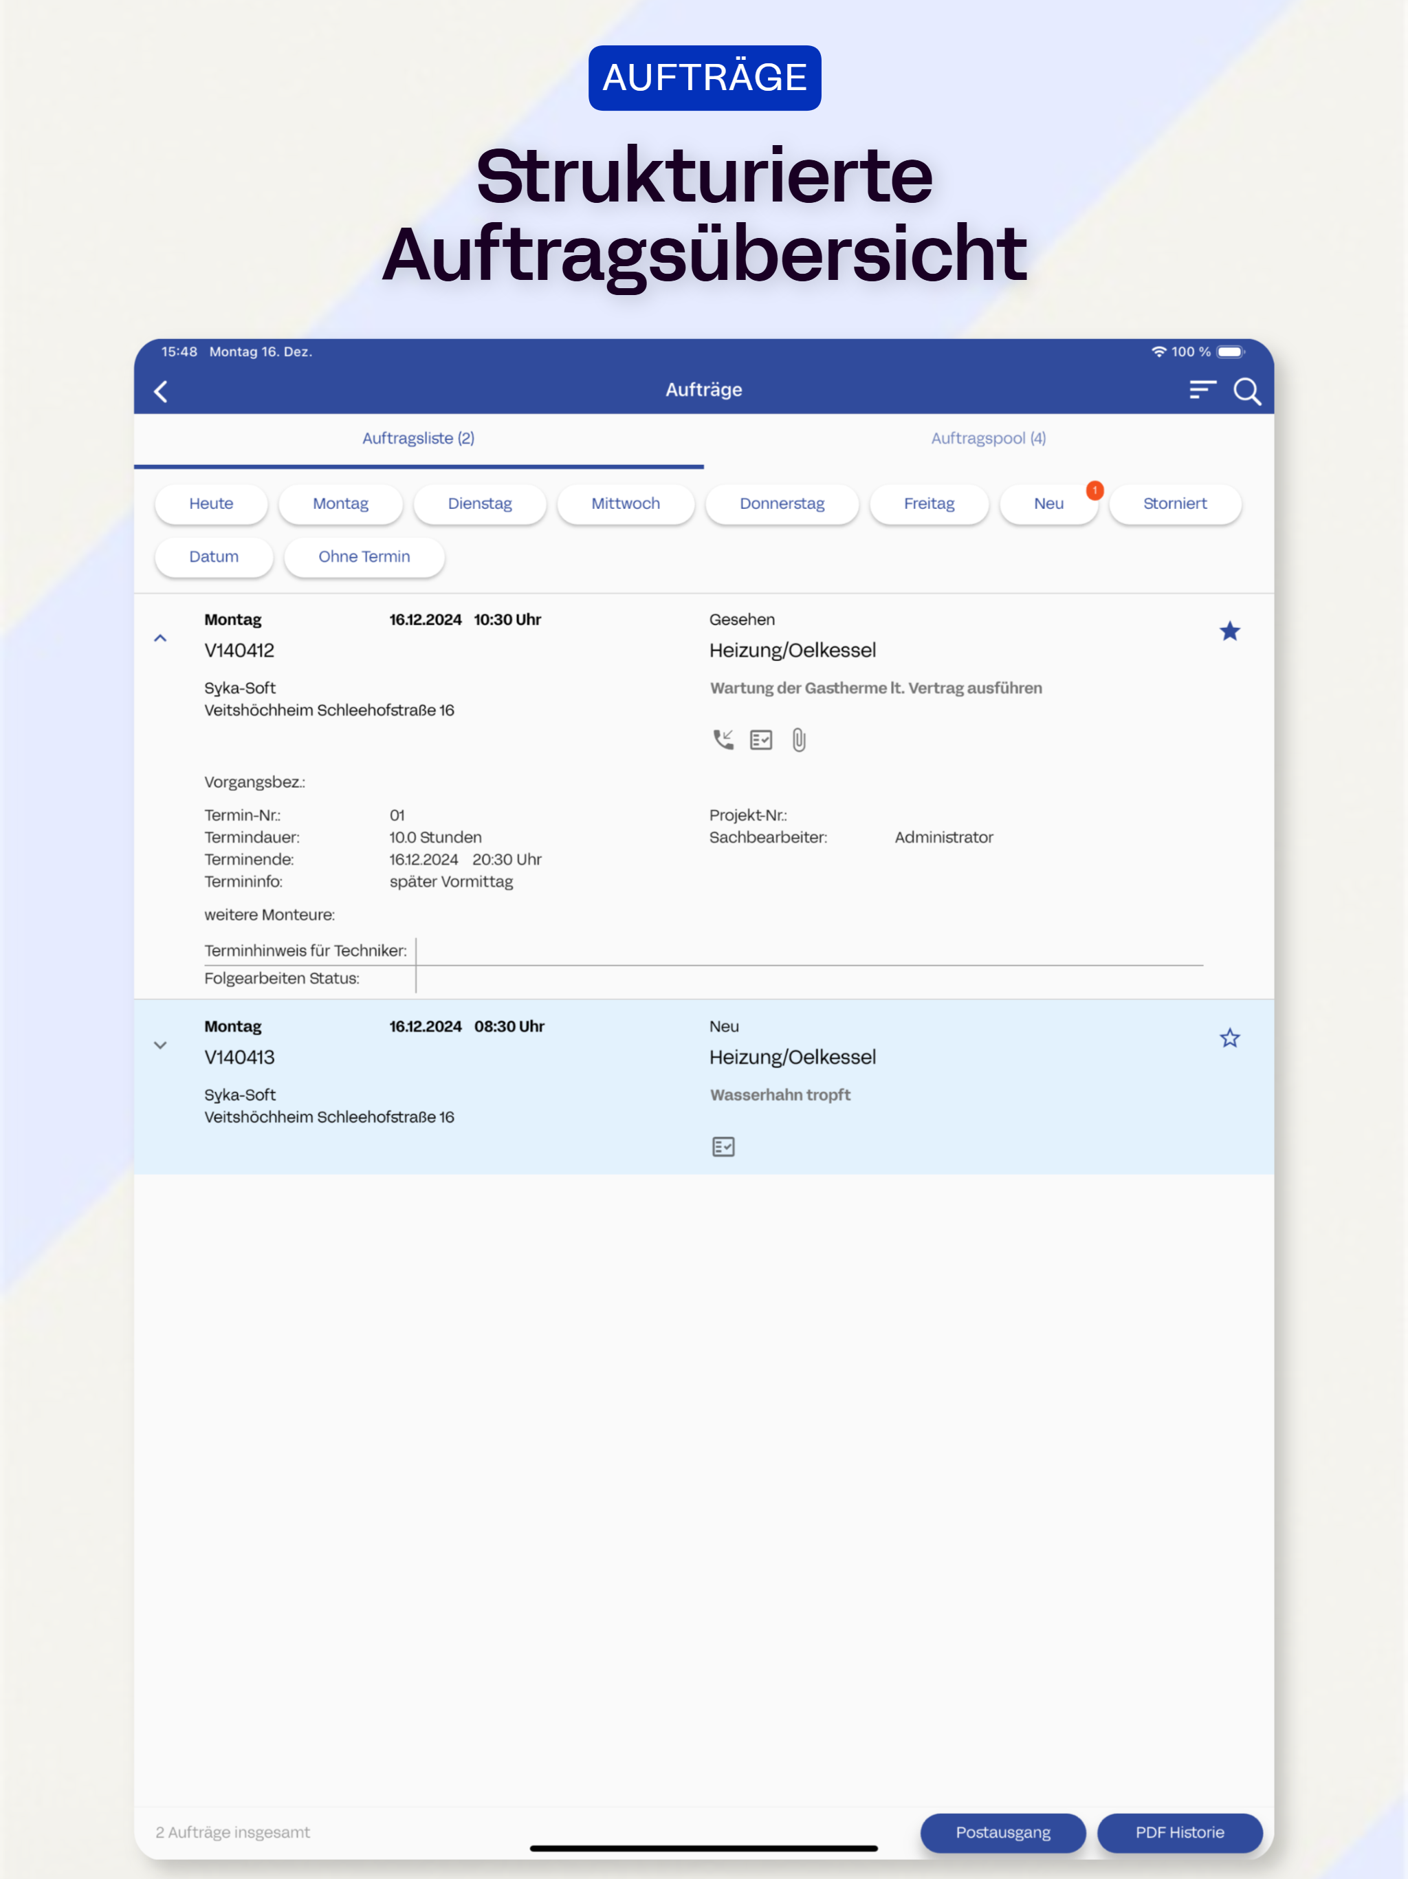Filter orders by Donnerstag

coord(782,503)
